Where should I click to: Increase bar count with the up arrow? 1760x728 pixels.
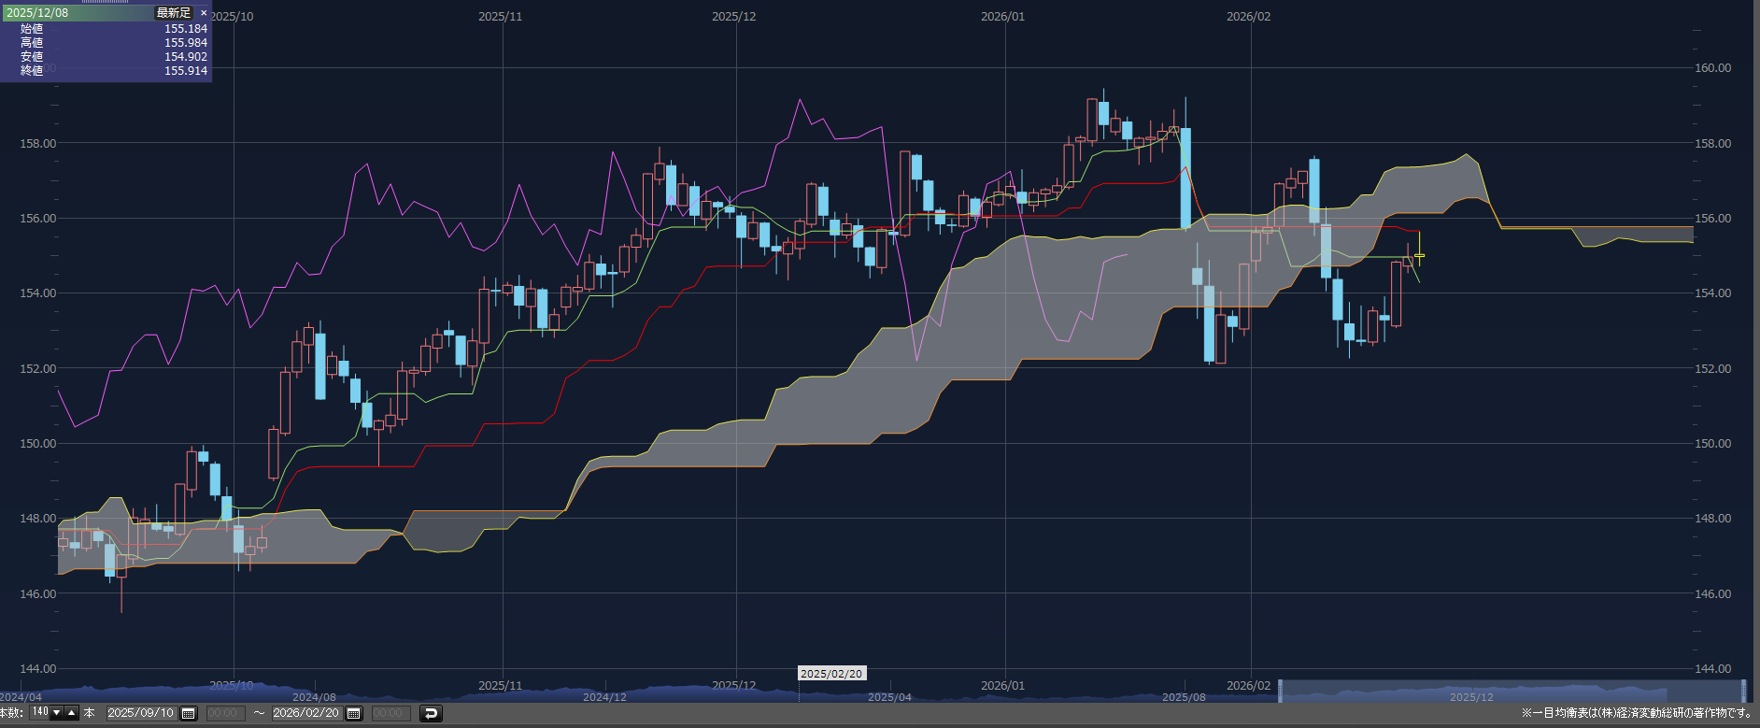pos(72,713)
